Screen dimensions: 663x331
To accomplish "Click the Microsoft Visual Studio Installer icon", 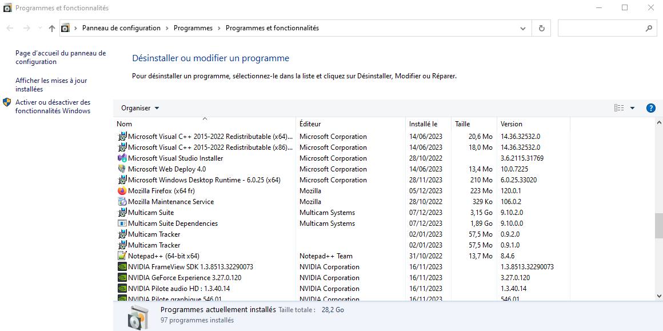I will point(122,158).
